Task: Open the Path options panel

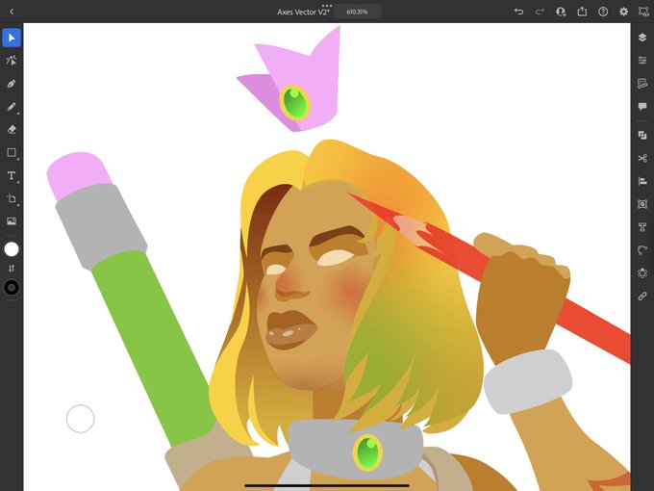Action: point(642,250)
